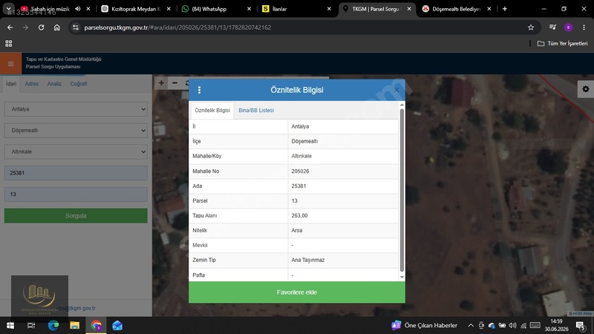Open the browser apps grid shortcut
Screen dimensions: 594x334
[x=9, y=44]
